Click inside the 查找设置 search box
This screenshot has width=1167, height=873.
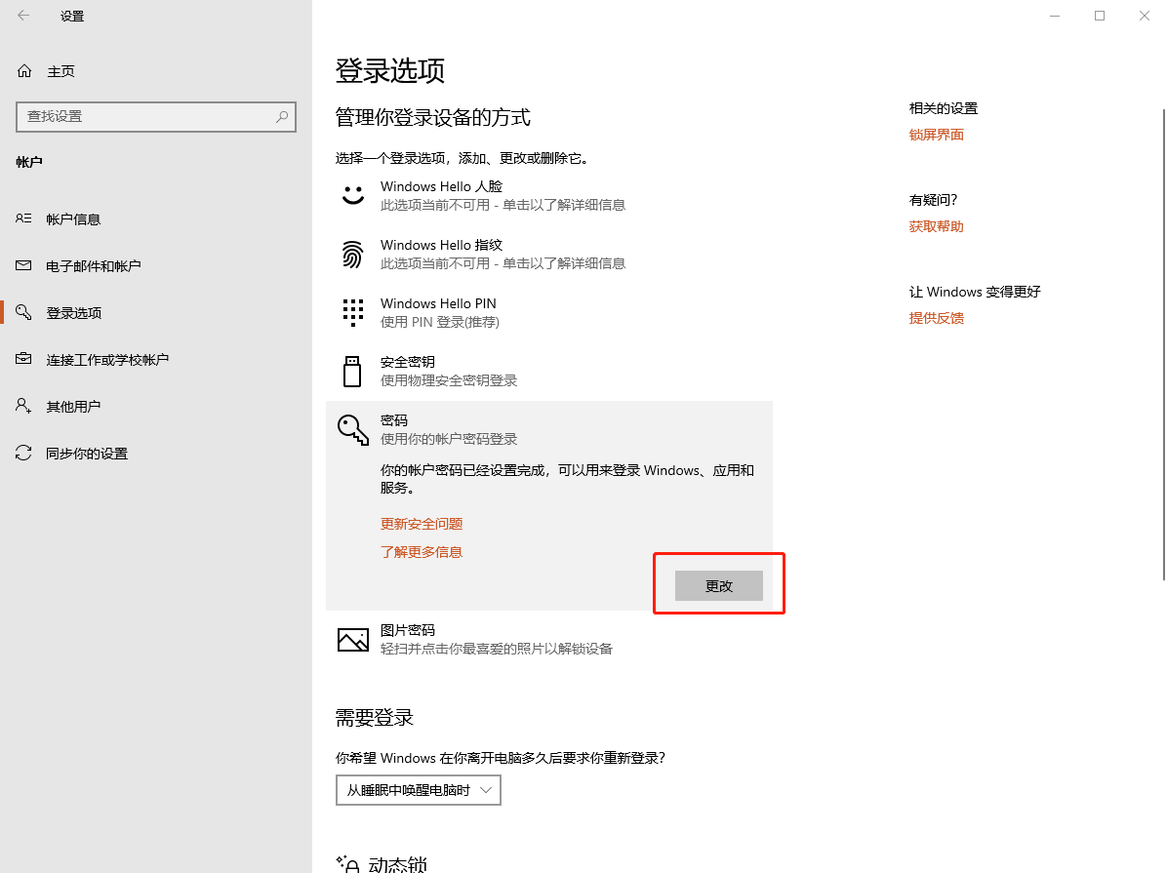point(156,116)
